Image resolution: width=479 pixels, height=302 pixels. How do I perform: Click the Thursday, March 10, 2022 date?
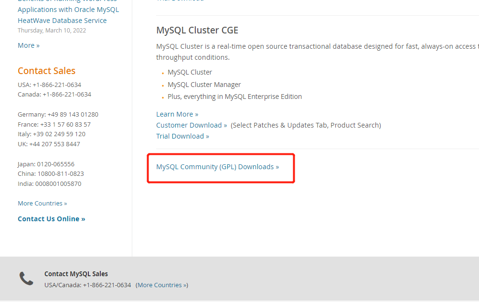[x=52, y=30]
